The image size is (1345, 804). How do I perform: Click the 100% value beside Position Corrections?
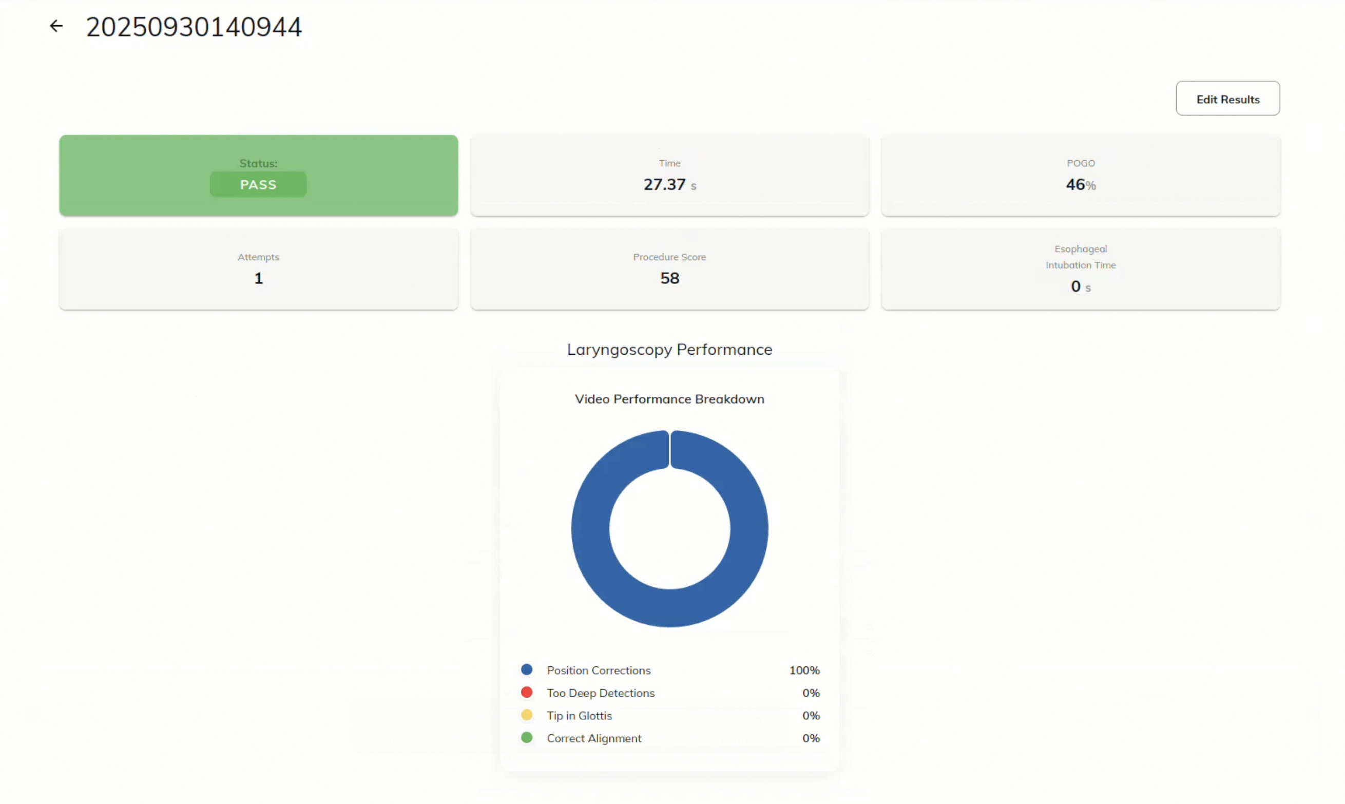(x=804, y=669)
